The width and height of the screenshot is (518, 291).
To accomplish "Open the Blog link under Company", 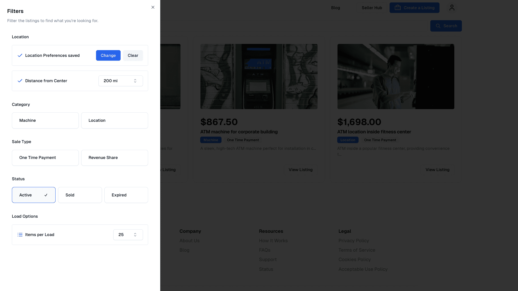I will click(x=184, y=250).
